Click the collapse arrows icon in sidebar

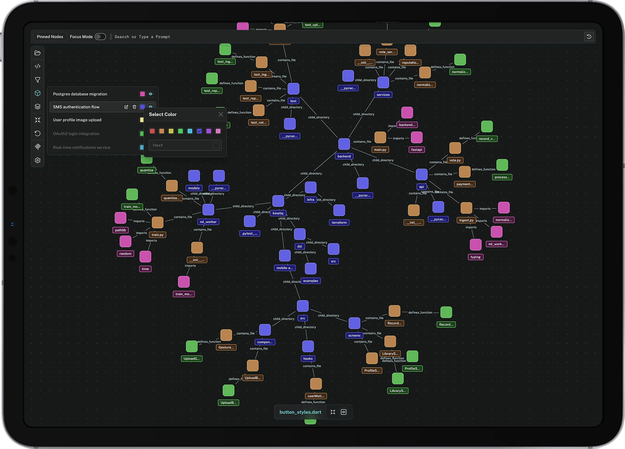click(37, 120)
